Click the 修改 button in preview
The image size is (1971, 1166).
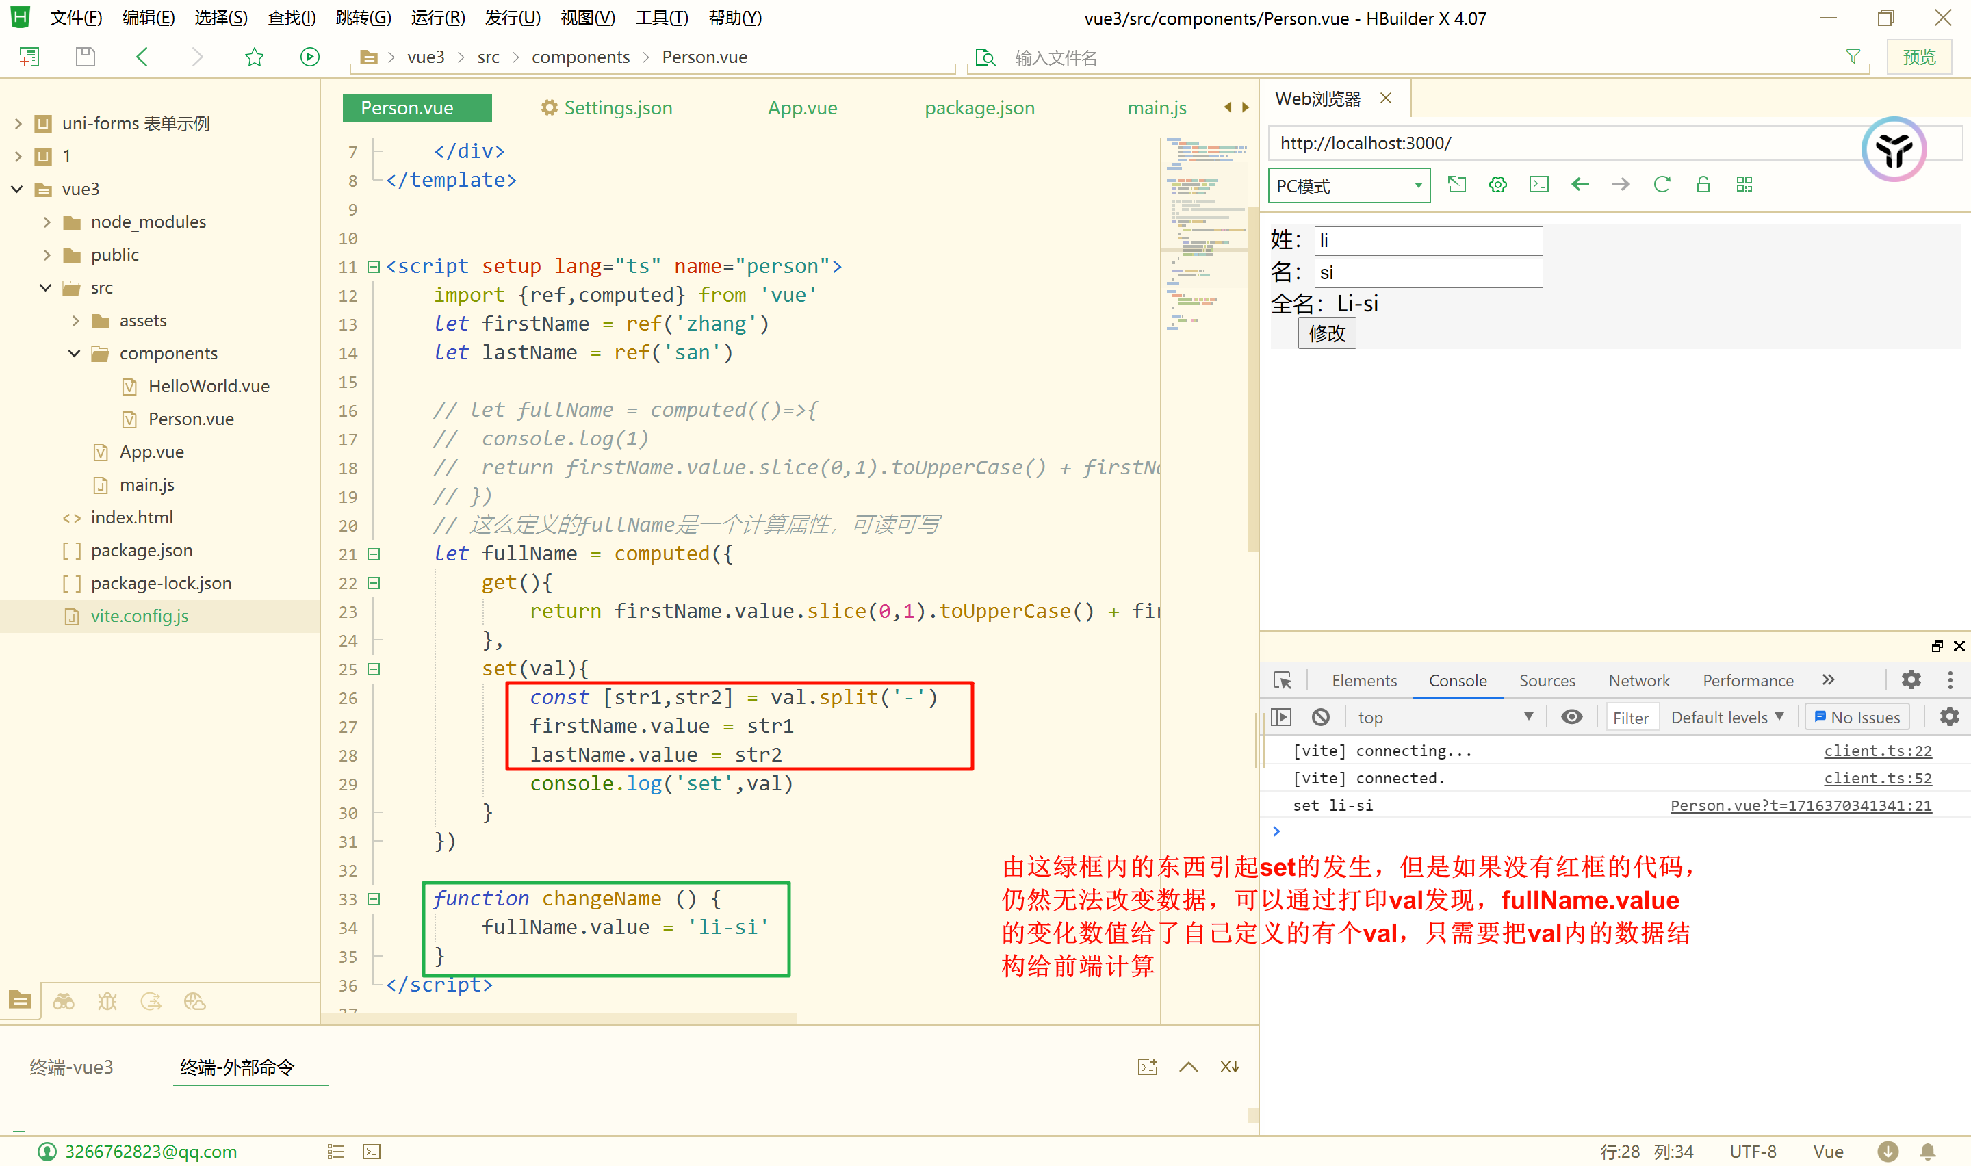pyautogui.click(x=1326, y=333)
